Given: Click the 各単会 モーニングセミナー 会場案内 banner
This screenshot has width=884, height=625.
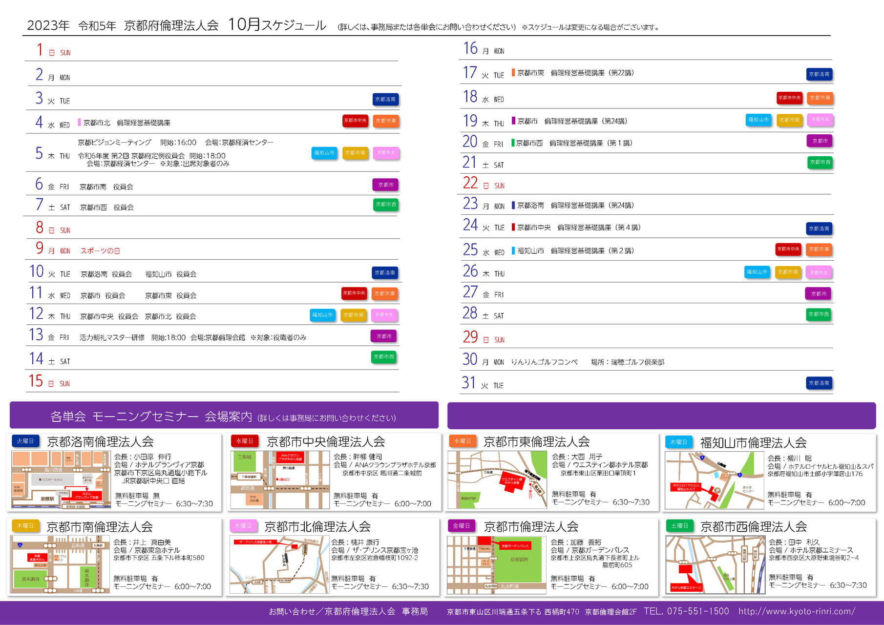Looking at the screenshot, I should point(224,416).
